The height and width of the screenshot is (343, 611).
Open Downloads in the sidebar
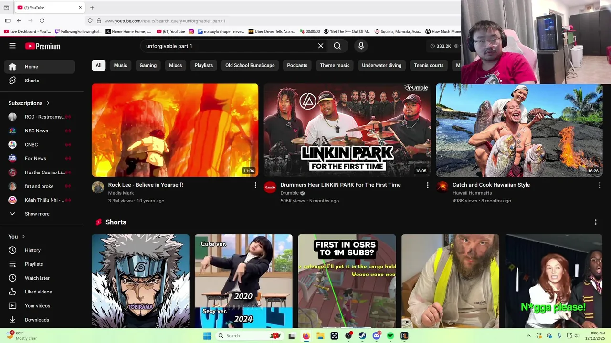pos(40,320)
